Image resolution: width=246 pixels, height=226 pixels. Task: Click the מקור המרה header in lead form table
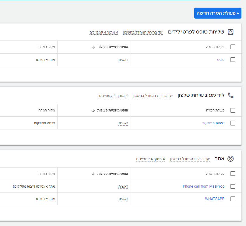[x=47, y=47]
